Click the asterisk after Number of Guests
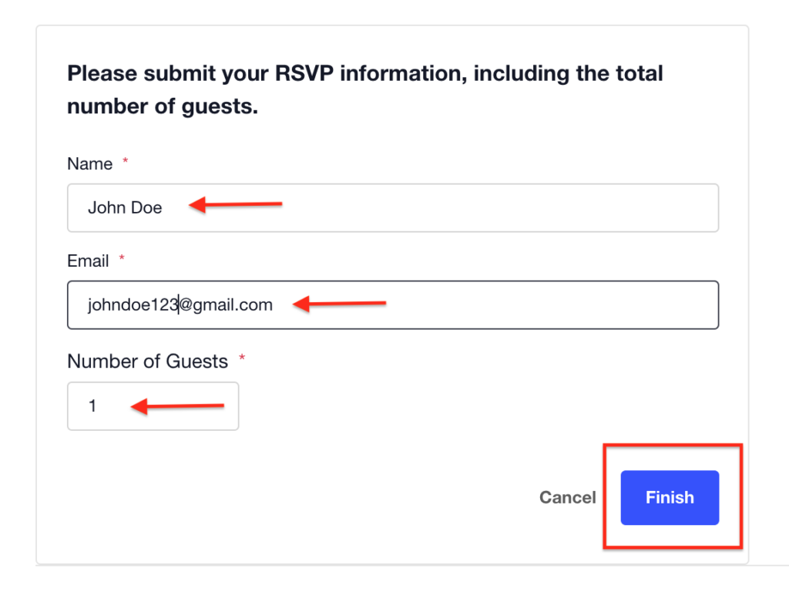The image size is (789, 599). 242,358
